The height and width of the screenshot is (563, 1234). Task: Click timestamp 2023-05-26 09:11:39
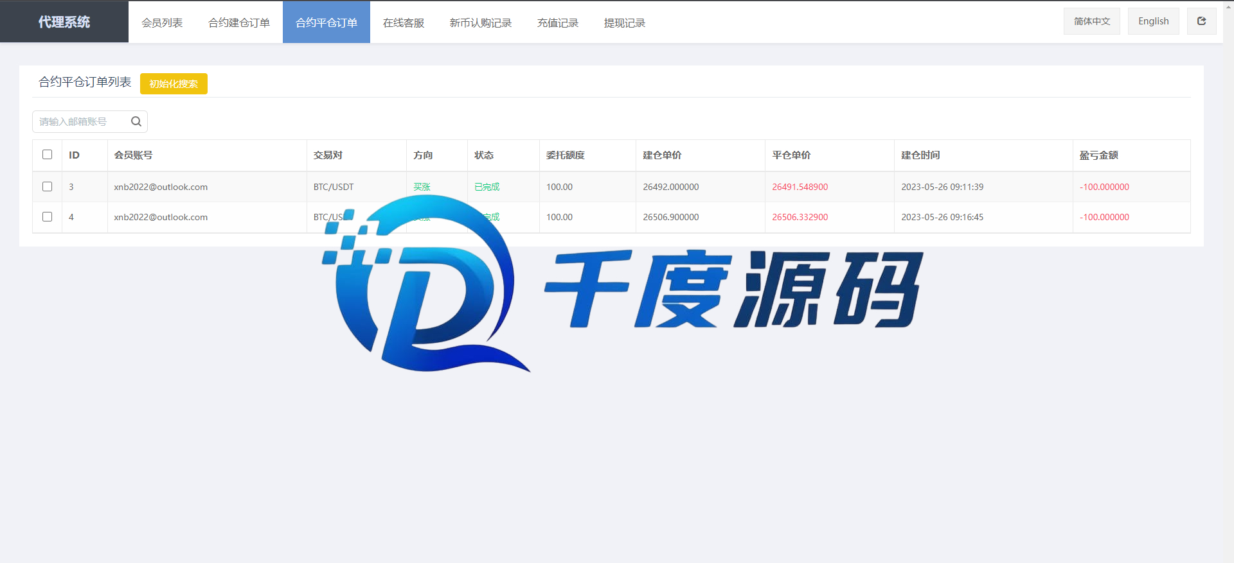[942, 187]
